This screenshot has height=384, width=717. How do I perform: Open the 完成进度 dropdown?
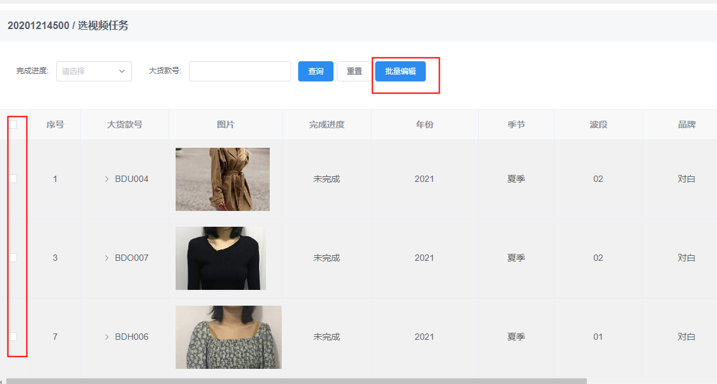tap(94, 71)
